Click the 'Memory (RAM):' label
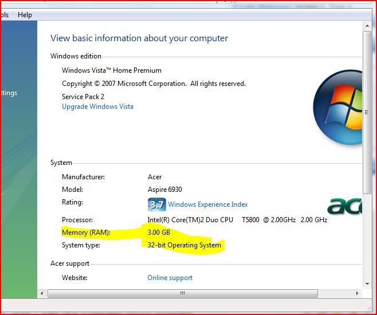 (x=86, y=233)
